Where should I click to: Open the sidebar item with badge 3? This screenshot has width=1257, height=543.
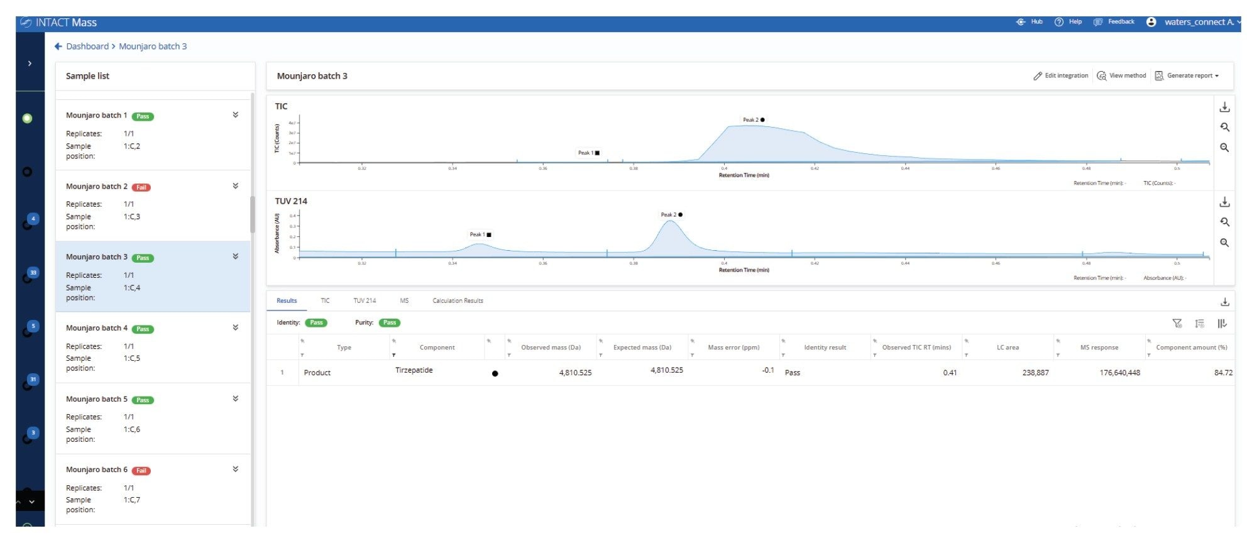[x=31, y=435]
